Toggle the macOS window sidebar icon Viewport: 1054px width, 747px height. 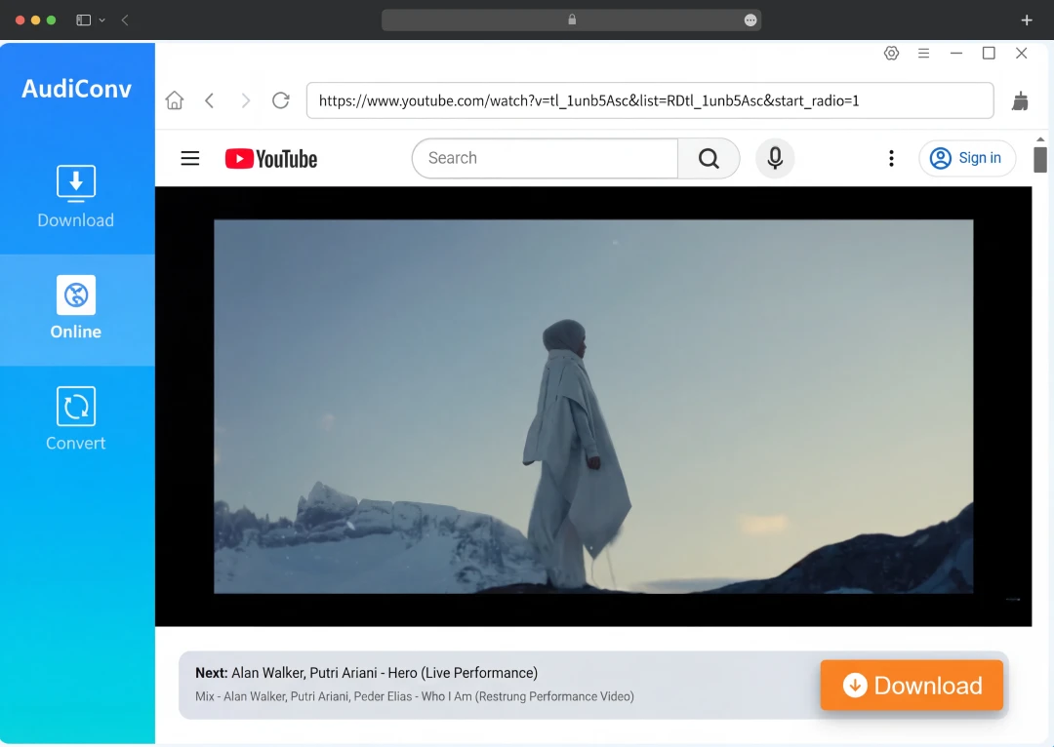coord(82,20)
